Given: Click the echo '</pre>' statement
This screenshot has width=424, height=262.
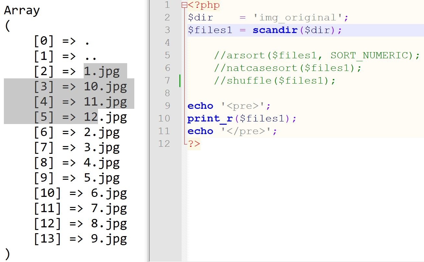Looking at the screenshot, I should (232, 131).
